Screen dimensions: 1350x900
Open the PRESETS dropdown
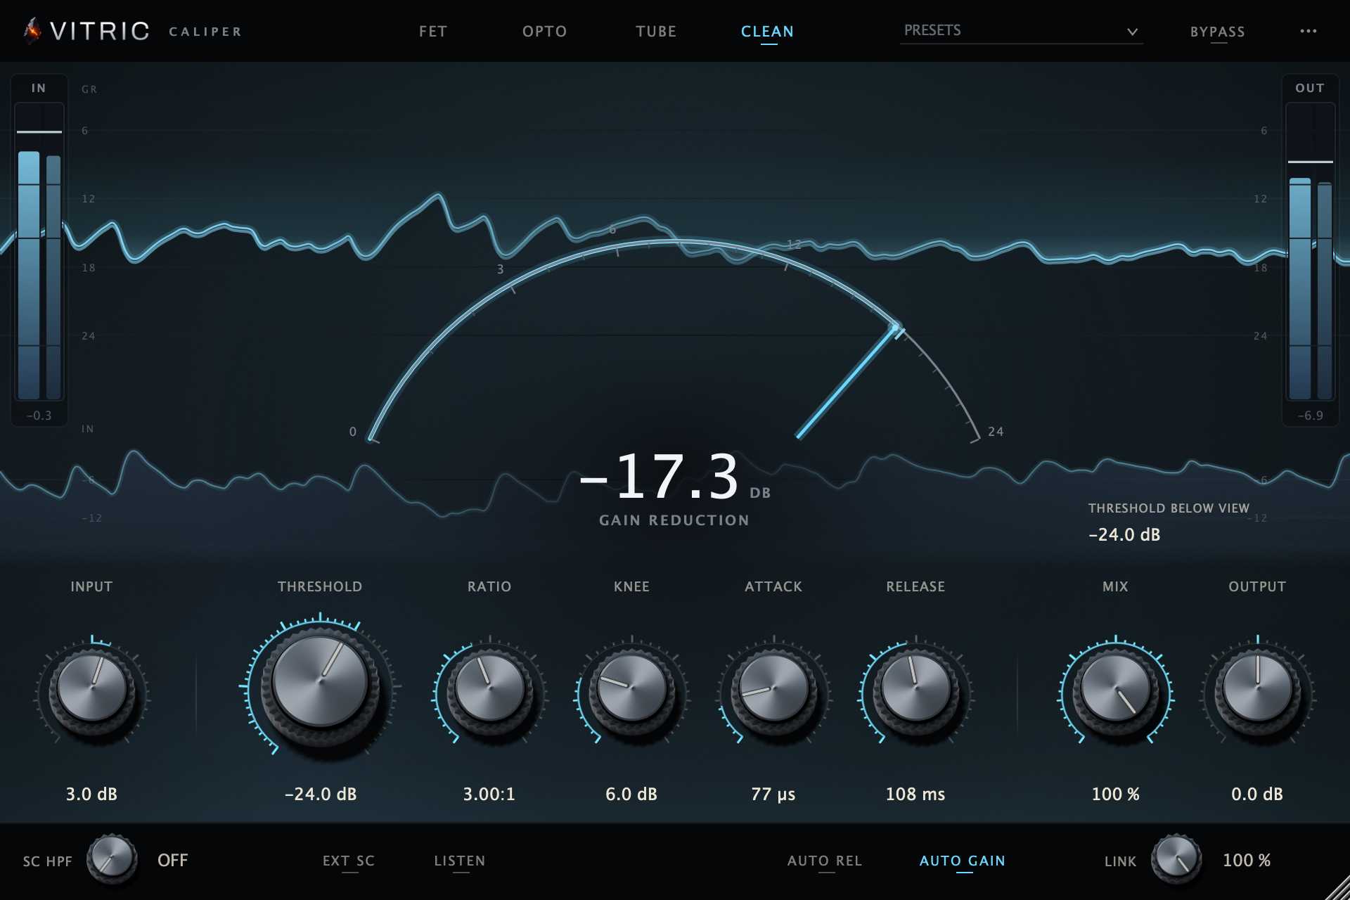tap(1021, 31)
